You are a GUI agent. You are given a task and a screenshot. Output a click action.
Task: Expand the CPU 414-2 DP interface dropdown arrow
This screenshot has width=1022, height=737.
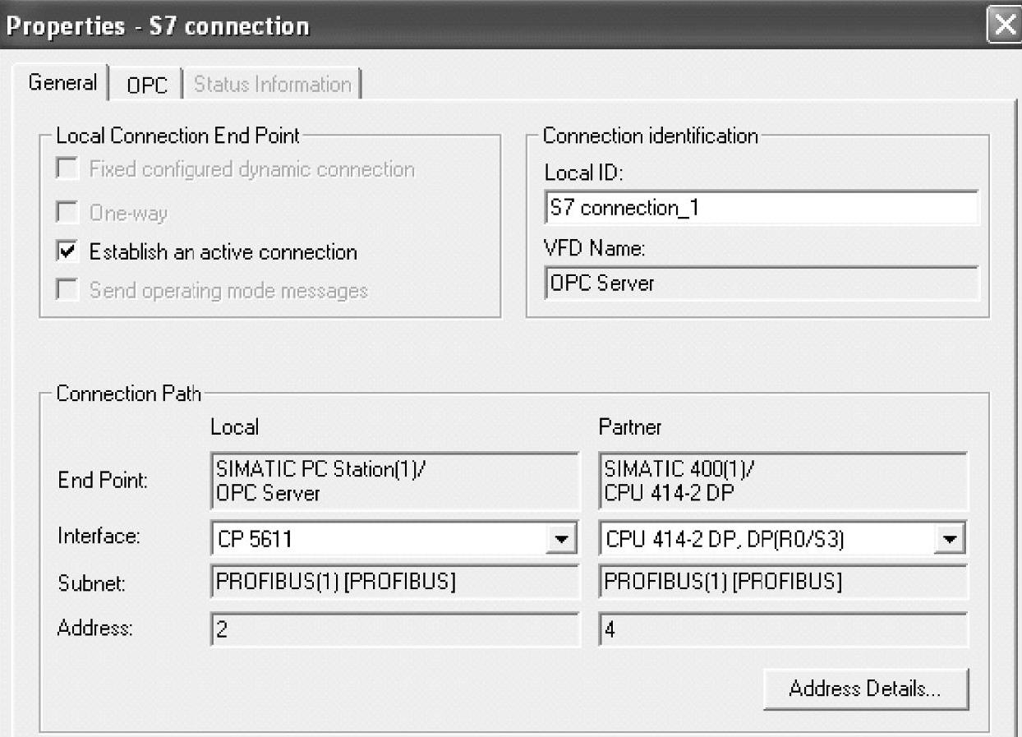coord(951,540)
